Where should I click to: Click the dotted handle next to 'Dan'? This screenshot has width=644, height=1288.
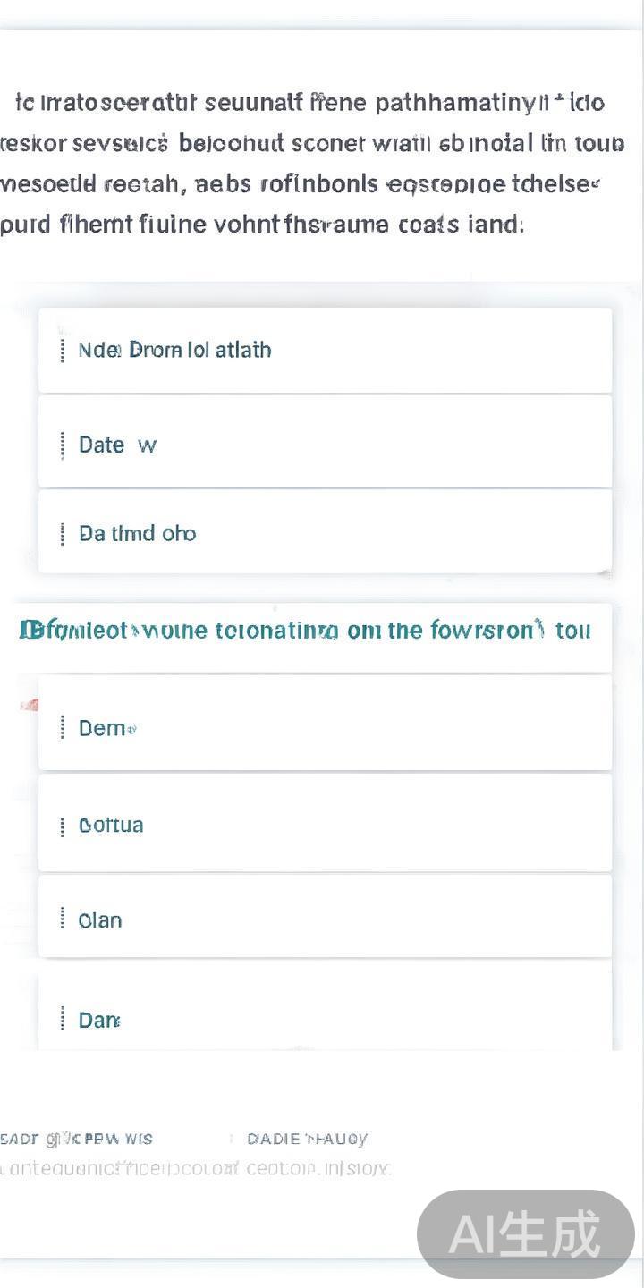(62, 1019)
